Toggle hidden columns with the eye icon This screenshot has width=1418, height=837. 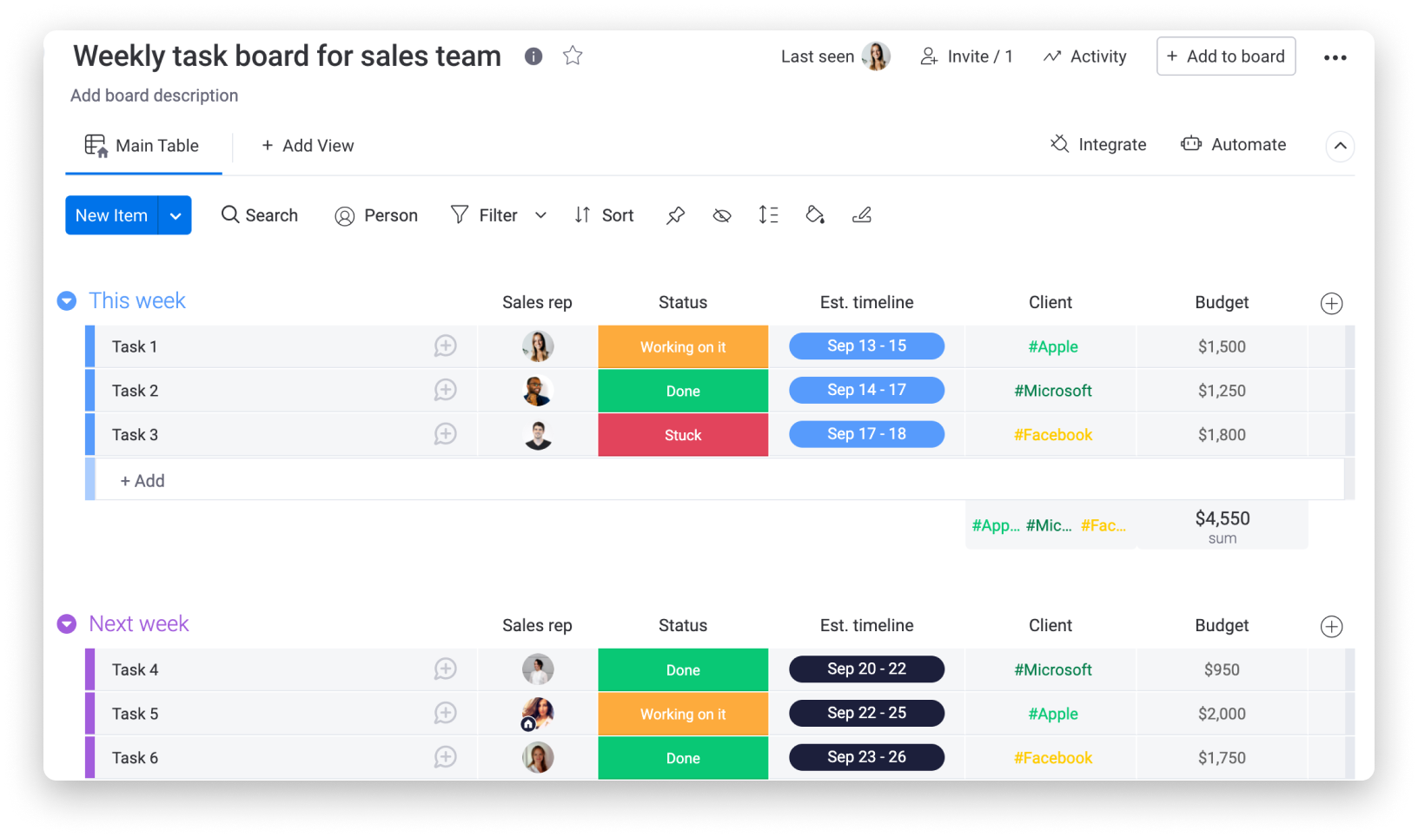[722, 215]
